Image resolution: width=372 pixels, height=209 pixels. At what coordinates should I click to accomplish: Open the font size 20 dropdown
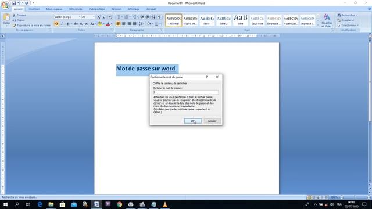pos(94,17)
